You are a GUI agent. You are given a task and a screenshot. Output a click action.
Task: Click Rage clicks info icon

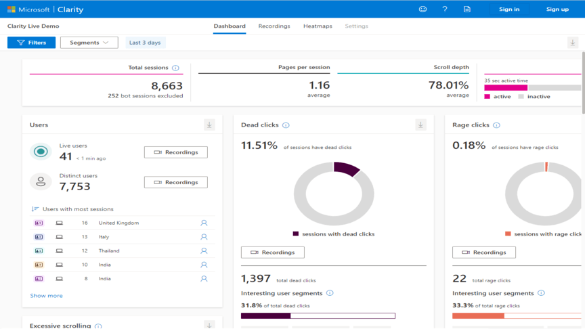click(496, 125)
